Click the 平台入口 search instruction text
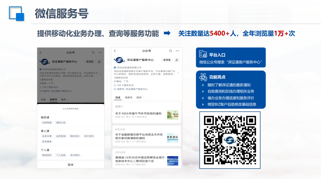Image resolution: width=321 pixels, height=179 pixels. (x=231, y=62)
